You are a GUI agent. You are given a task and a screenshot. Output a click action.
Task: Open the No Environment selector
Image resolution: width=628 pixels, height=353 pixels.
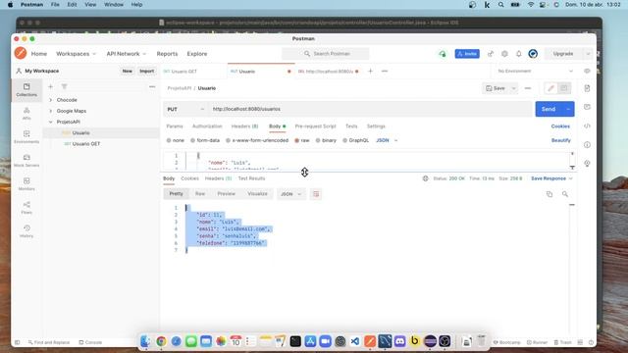pos(535,72)
